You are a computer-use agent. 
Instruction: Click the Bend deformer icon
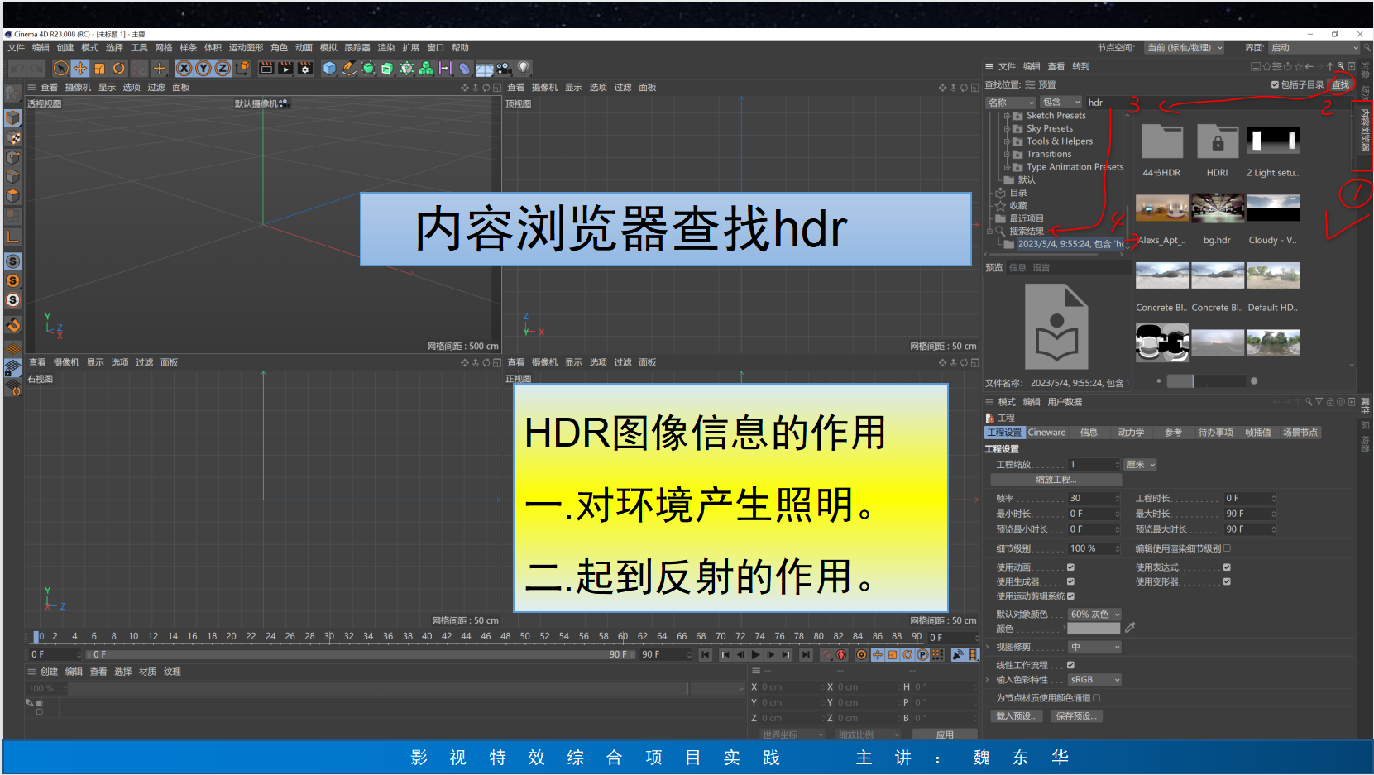(464, 69)
